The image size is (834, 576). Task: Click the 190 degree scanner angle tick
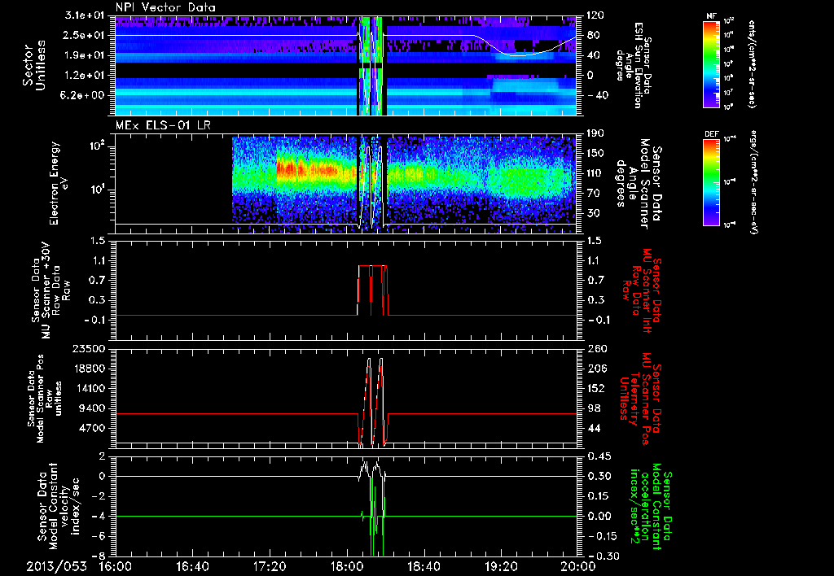(595, 133)
